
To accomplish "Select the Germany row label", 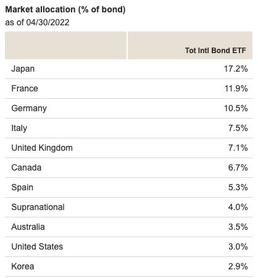I will pyautogui.click(x=29, y=108).
